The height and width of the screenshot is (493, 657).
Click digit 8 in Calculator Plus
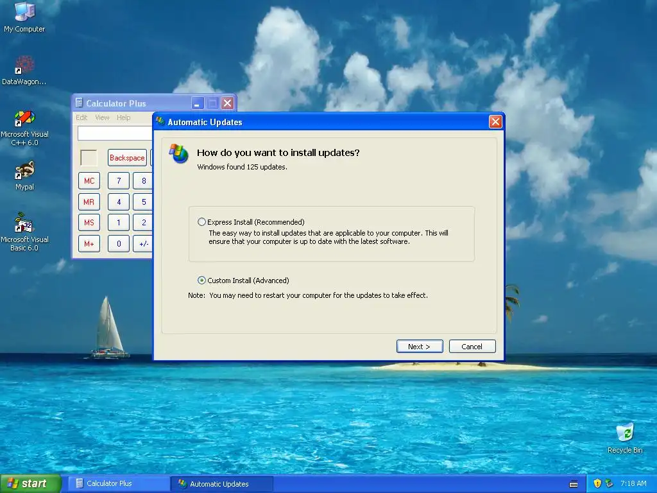[x=143, y=180]
